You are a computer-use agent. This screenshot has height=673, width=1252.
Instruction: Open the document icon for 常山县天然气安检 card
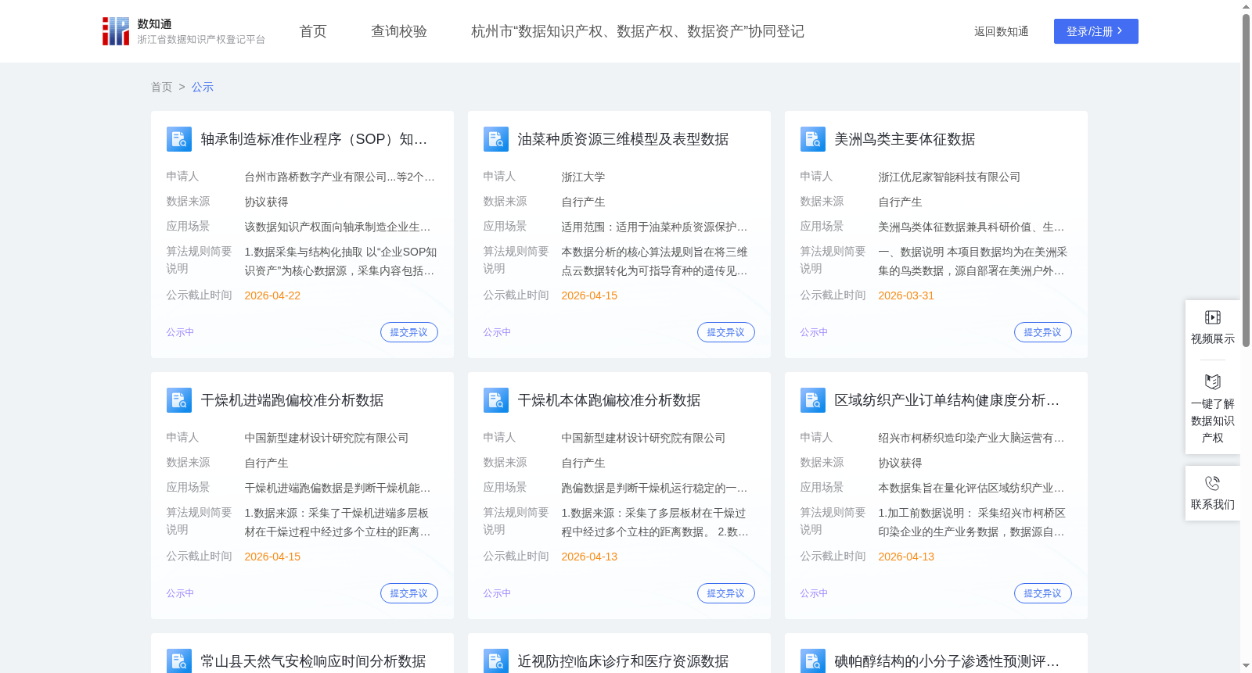pos(179,660)
